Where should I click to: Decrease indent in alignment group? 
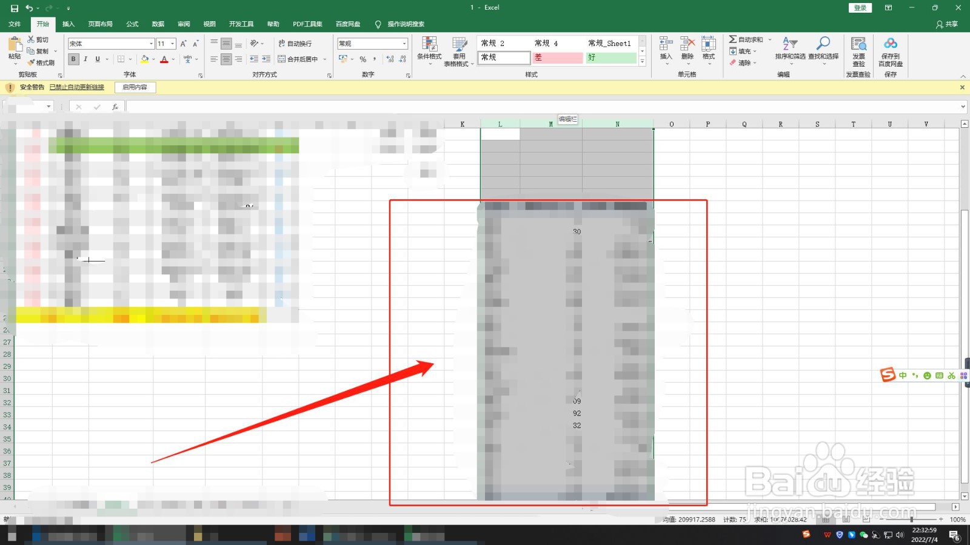[254, 59]
